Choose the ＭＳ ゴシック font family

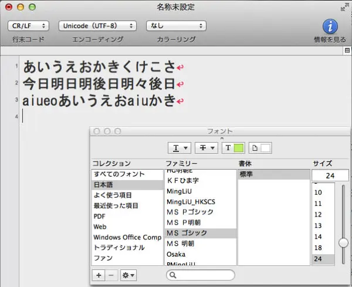click(200, 233)
